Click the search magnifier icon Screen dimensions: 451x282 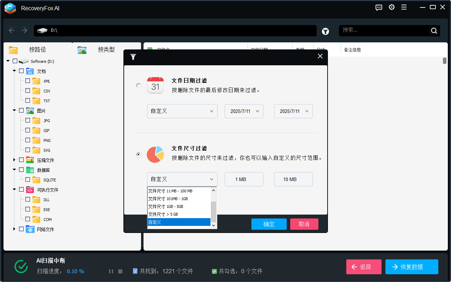(433, 30)
